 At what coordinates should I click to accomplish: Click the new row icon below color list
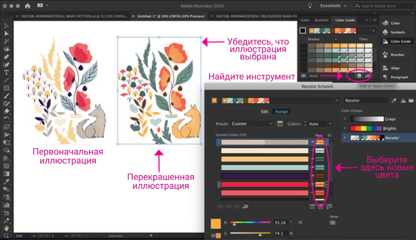[245, 206]
